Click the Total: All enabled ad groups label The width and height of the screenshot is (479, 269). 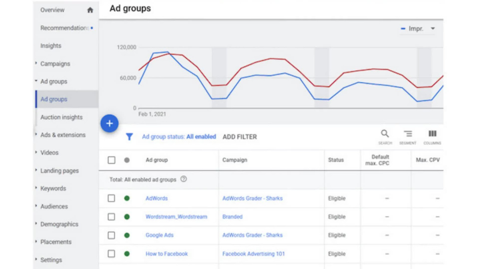pyautogui.click(x=143, y=180)
